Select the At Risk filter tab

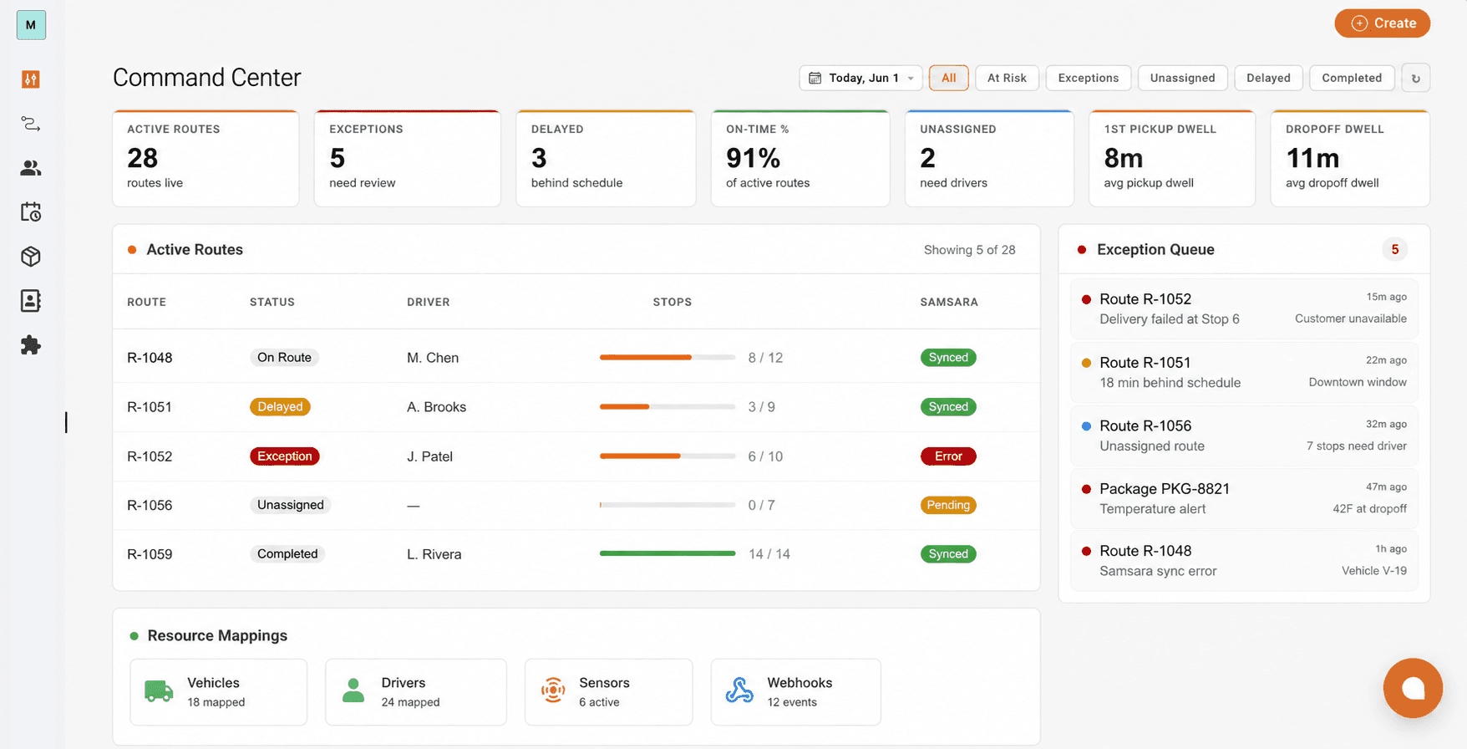(1007, 78)
